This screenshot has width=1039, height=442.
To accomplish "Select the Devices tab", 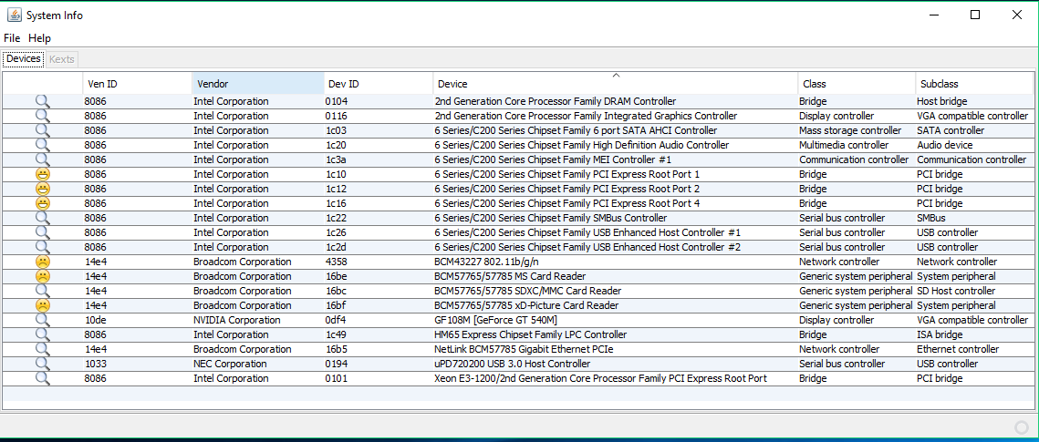I will [23, 59].
